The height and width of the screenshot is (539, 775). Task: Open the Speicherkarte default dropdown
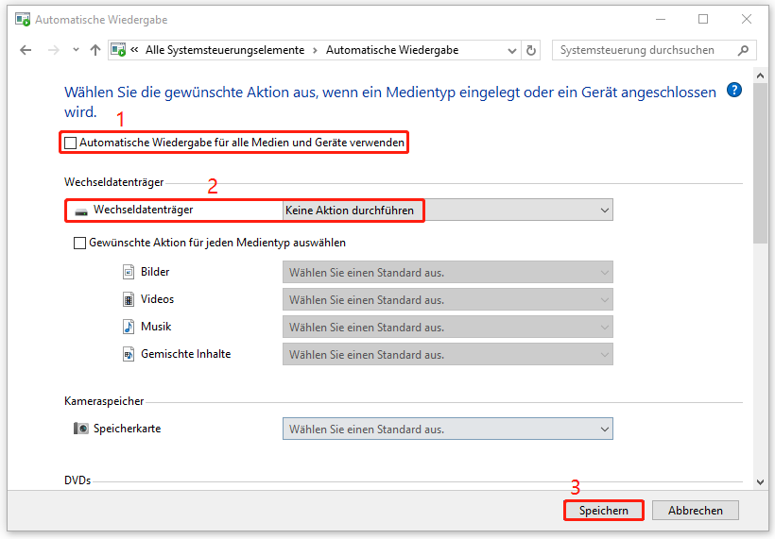[x=448, y=429]
